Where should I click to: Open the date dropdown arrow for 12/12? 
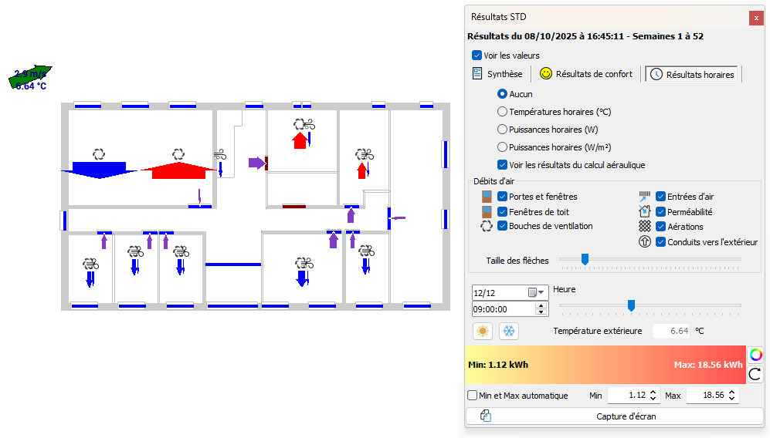click(x=541, y=293)
